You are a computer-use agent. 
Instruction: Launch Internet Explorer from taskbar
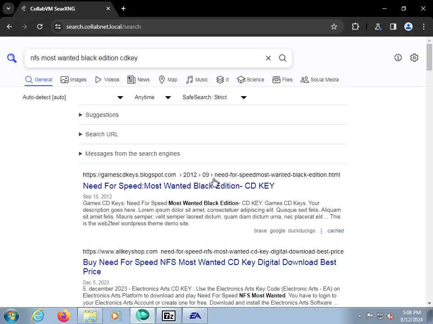point(38,316)
